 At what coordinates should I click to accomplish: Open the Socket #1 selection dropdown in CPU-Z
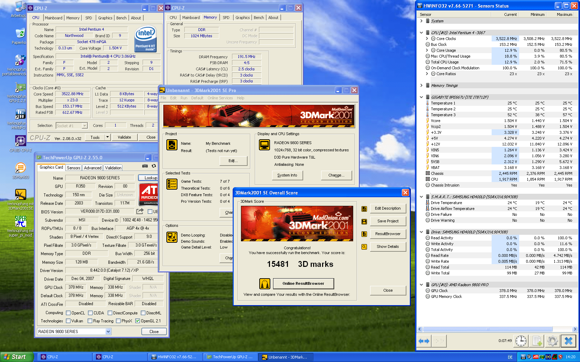point(85,126)
